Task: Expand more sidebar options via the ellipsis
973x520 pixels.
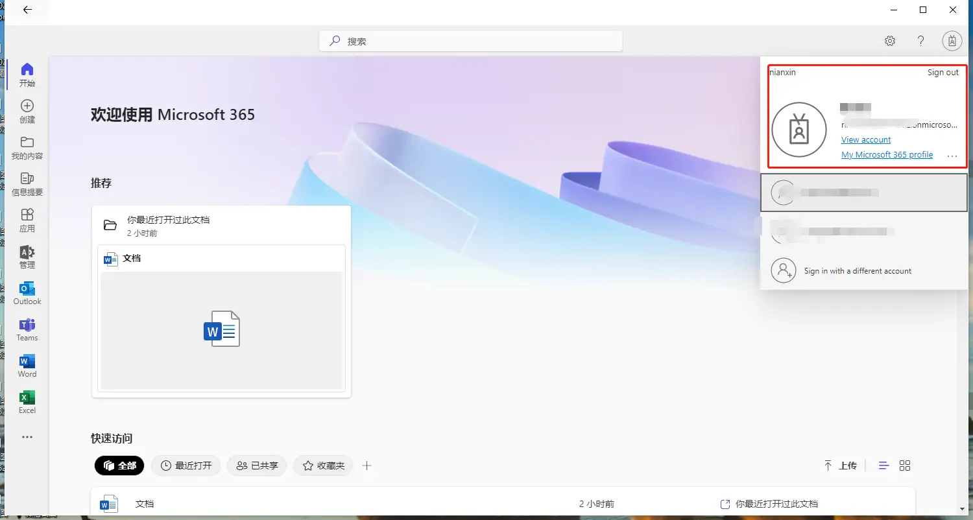Action: (x=27, y=436)
